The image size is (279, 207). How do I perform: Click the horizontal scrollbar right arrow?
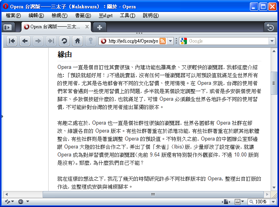(x=267, y=194)
